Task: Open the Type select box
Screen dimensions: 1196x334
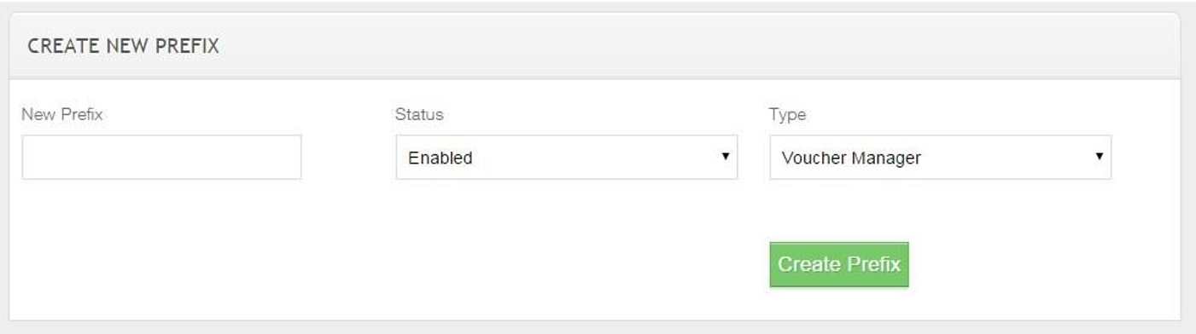Action: coord(940,157)
